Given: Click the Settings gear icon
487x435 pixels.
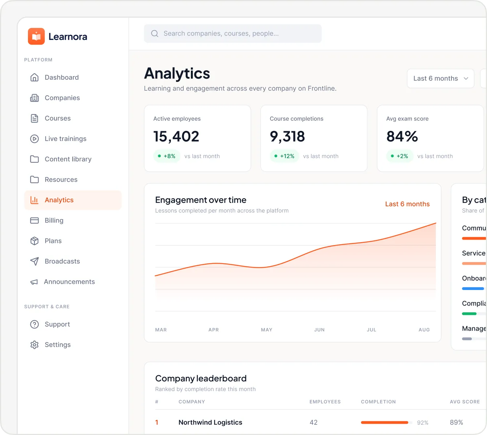Looking at the screenshot, I should [34, 345].
